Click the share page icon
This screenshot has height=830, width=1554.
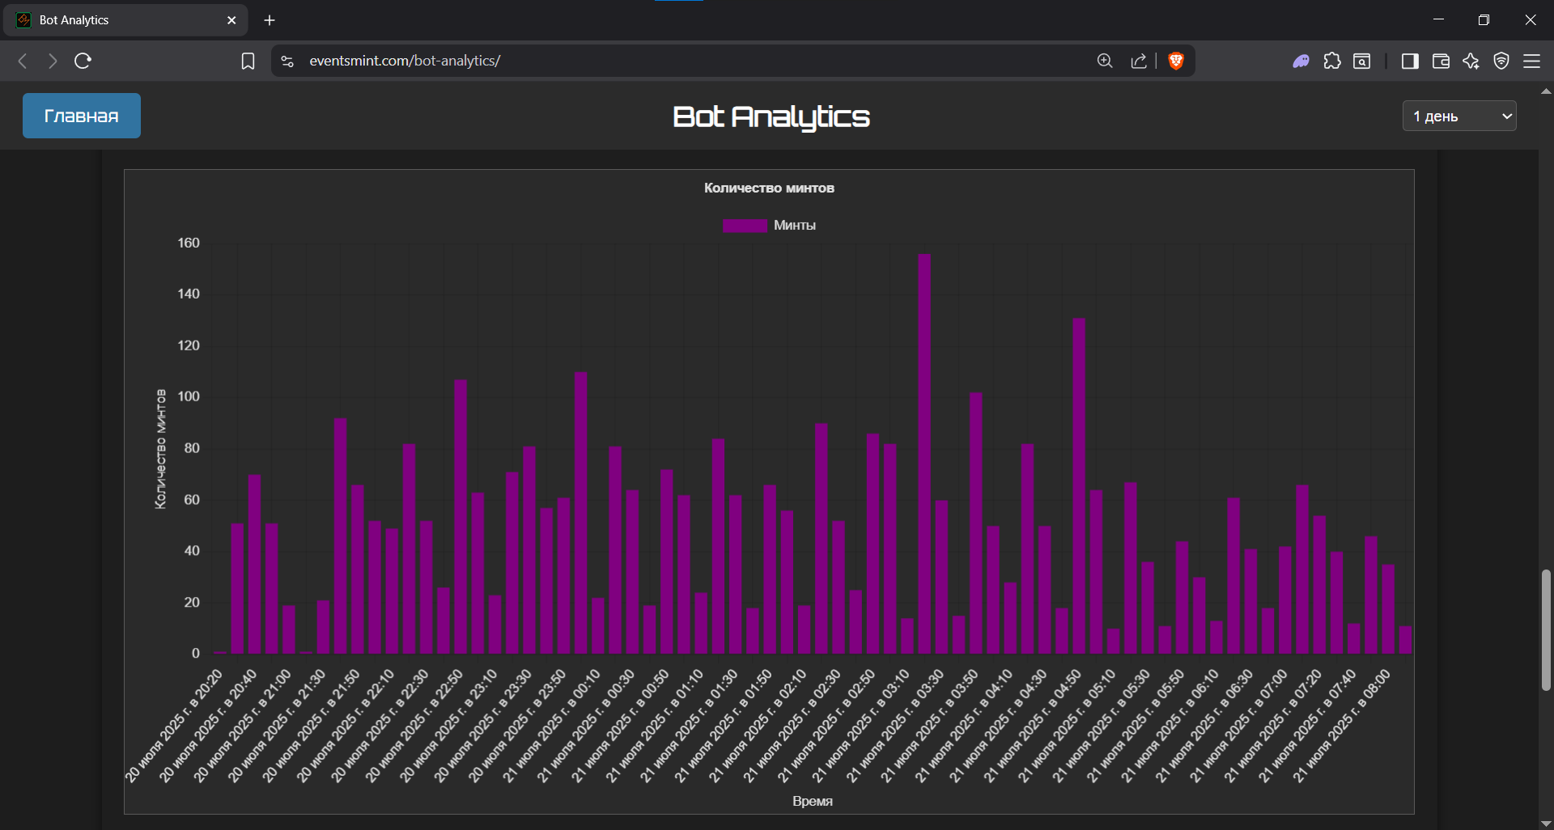tap(1139, 61)
